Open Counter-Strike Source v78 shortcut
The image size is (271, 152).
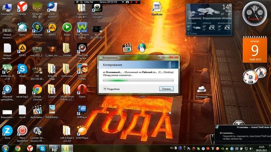[37, 131]
